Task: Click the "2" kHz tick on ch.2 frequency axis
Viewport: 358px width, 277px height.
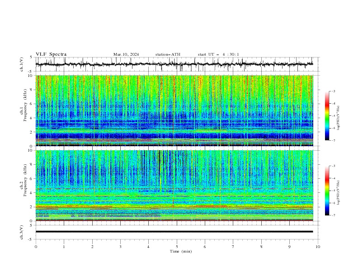Action: point(32,207)
